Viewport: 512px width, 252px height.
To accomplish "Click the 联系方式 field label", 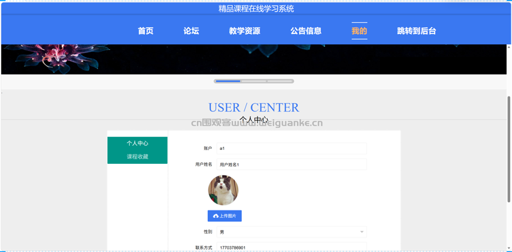I will pyautogui.click(x=204, y=248).
